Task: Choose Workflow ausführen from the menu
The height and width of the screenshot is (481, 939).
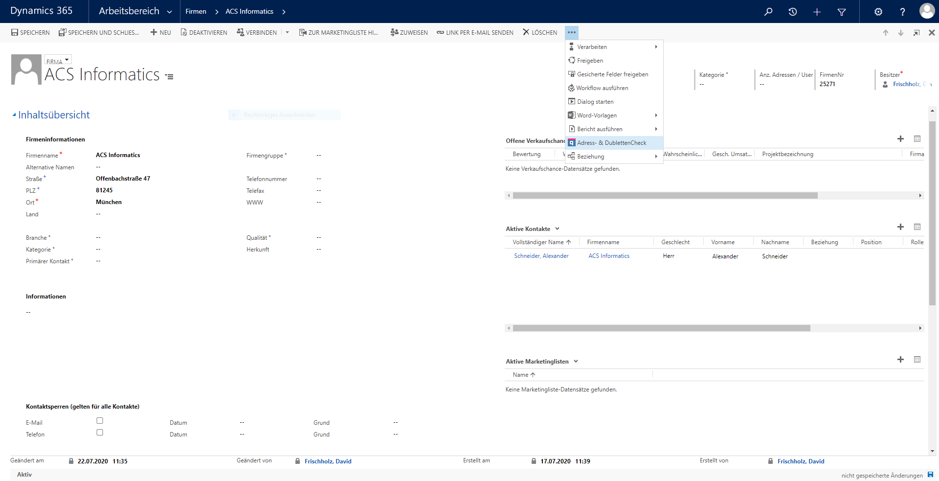Action: (602, 88)
